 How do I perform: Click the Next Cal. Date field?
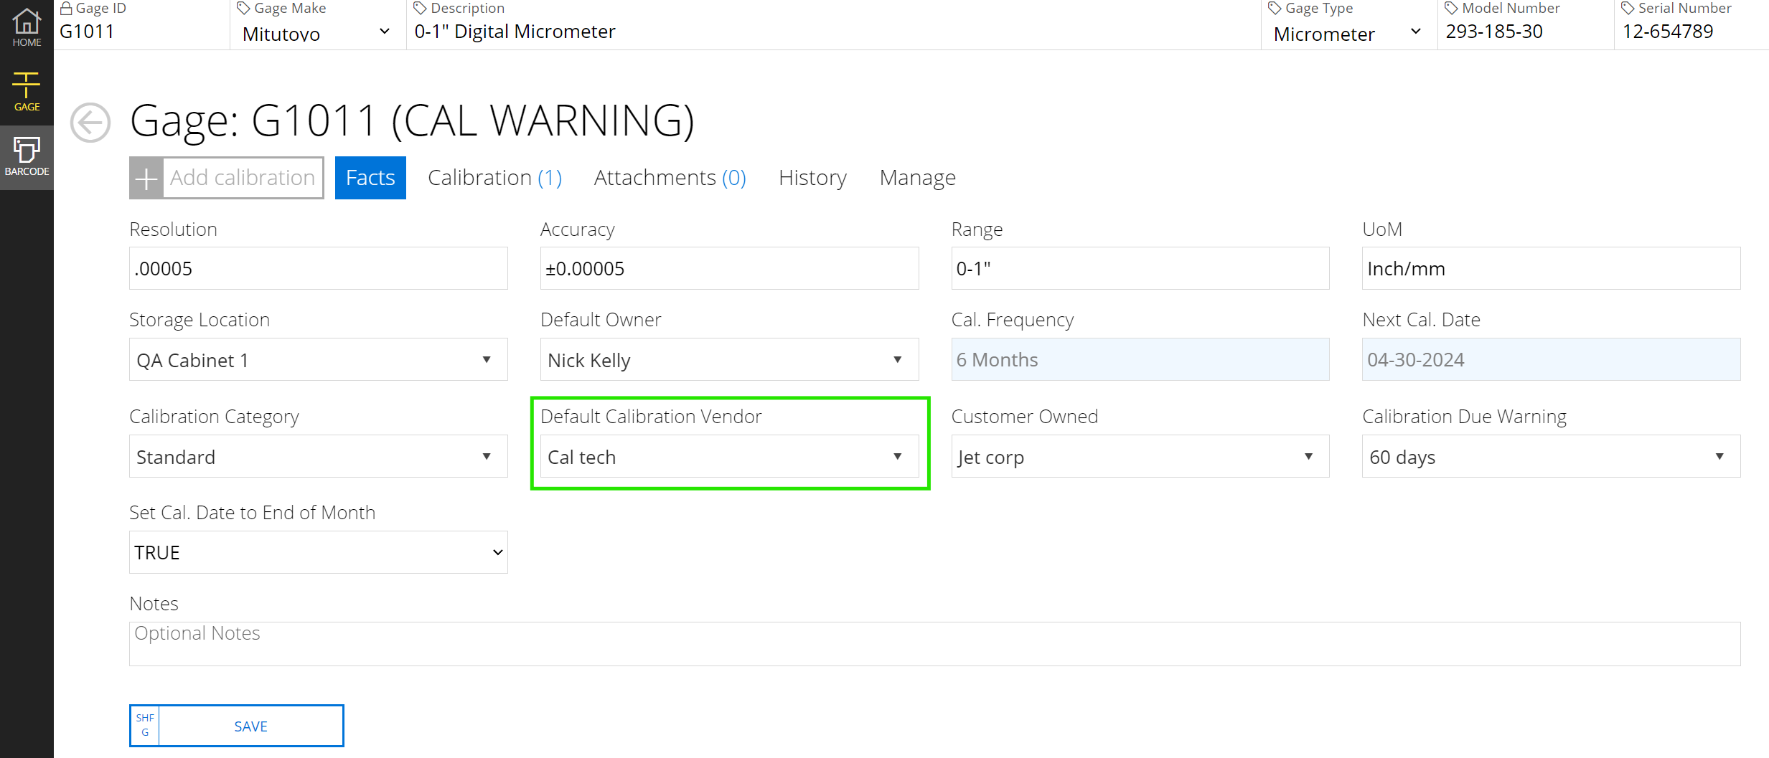tap(1552, 359)
